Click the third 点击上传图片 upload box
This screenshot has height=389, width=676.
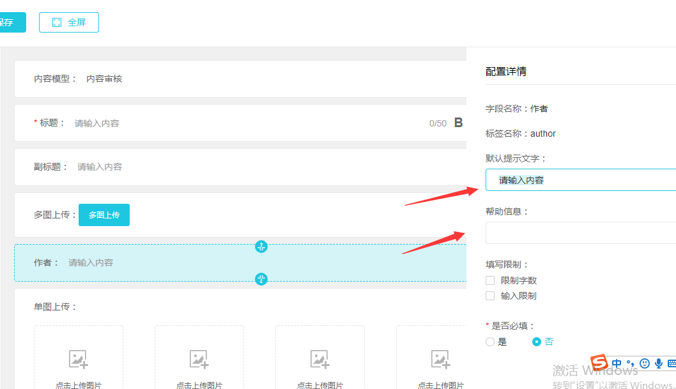(320, 358)
